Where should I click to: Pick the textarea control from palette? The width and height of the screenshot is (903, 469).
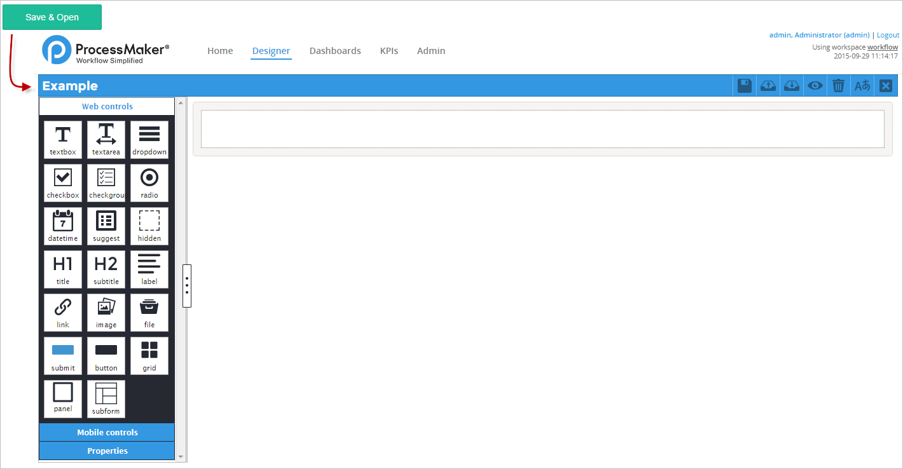point(106,139)
